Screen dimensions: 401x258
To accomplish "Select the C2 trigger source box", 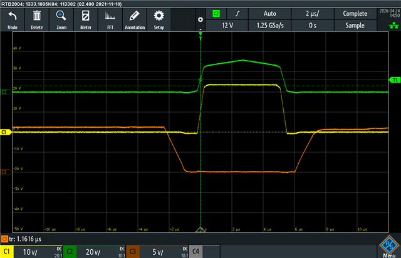I will [x=216, y=14].
